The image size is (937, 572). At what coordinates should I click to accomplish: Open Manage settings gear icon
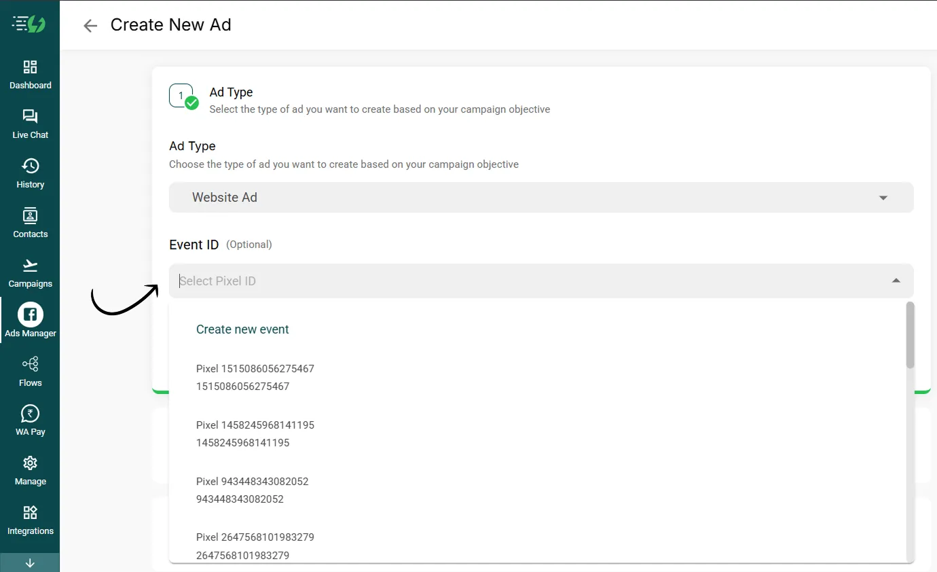[30, 463]
